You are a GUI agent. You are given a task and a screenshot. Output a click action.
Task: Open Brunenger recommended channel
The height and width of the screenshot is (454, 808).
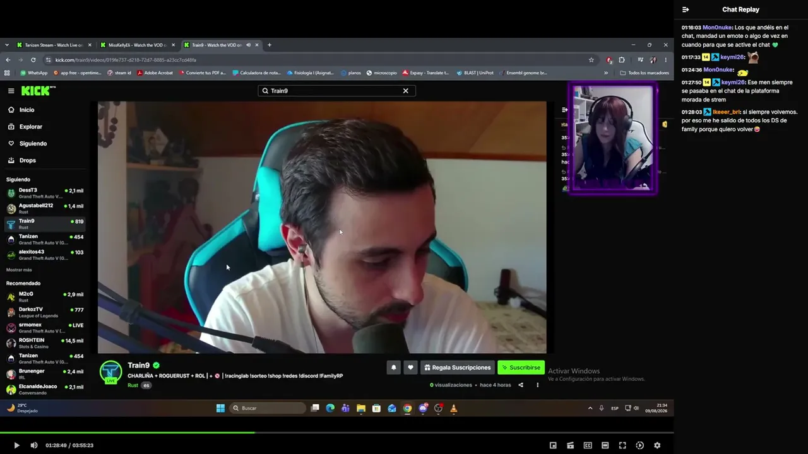pos(44,374)
